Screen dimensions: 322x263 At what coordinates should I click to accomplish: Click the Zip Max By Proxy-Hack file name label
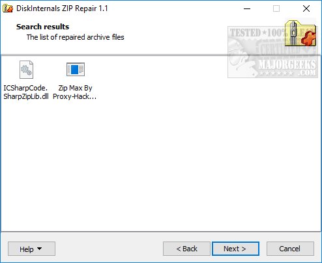pyautogui.click(x=75, y=92)
